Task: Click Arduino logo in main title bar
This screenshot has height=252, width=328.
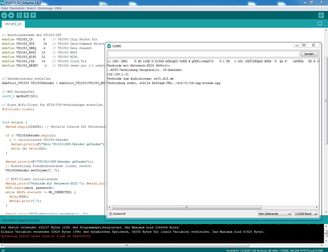Action: click(x=2, y=2)
